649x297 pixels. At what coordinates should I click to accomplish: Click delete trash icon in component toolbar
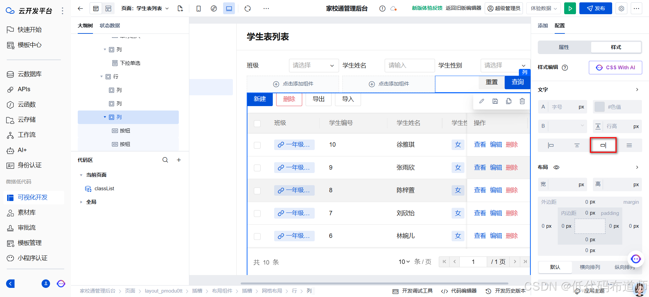click(x=522, y=101)
